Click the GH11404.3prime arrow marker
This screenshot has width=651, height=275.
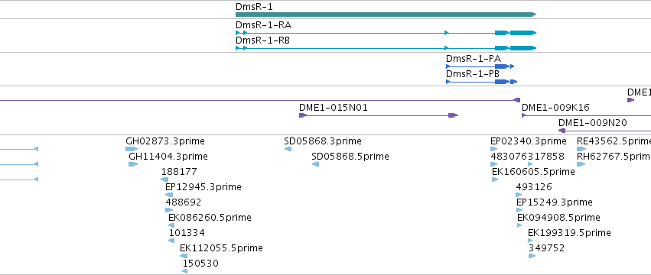133,164
